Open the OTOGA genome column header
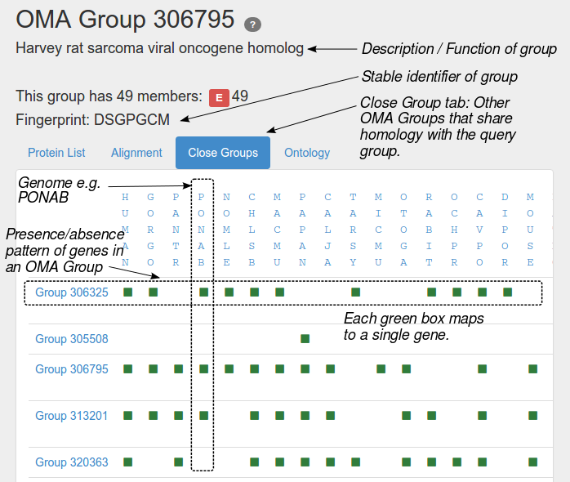Viewport: 570px width, 482px height. [x=403, y=230]
